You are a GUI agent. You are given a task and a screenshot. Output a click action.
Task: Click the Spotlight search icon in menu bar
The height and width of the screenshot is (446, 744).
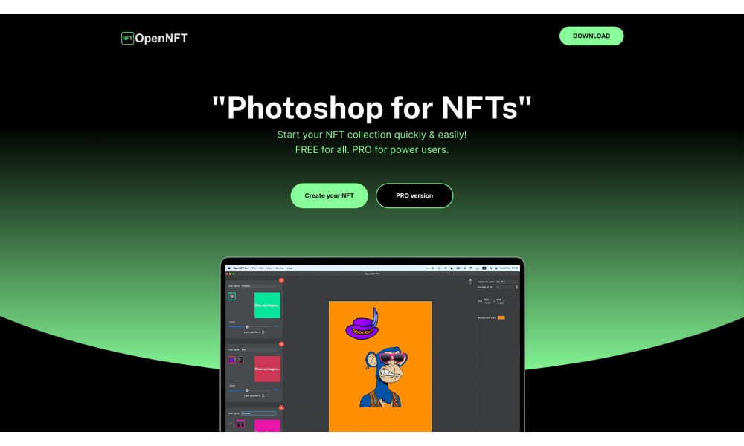(490, 268)
